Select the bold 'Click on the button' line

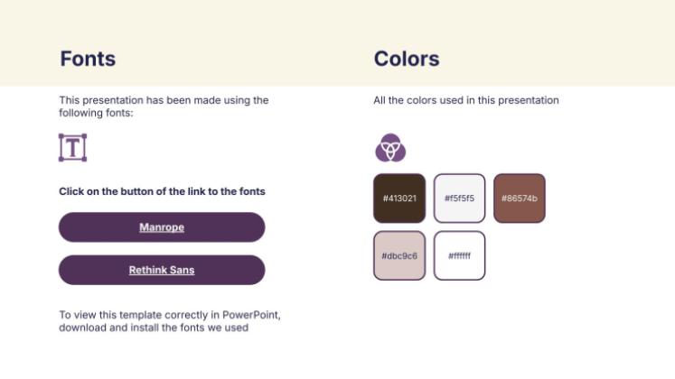(x=162, y=191)
